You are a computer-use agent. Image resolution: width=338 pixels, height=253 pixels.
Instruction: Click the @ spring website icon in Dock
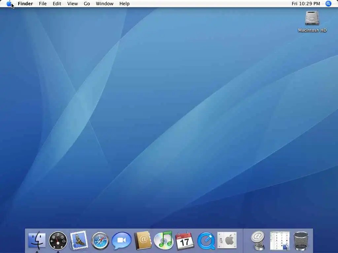click(x=258, y=240)
